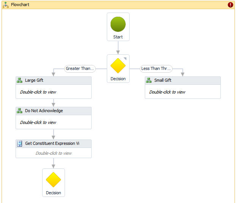Select the top yellow Decision diamond
This screenshot has width=236, height=203.
pos(118,66)
